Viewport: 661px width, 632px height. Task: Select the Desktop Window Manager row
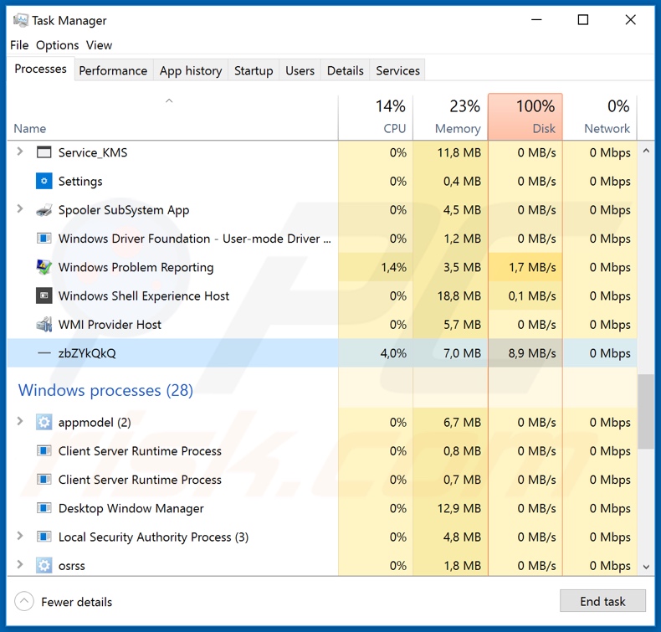[322, 508]
